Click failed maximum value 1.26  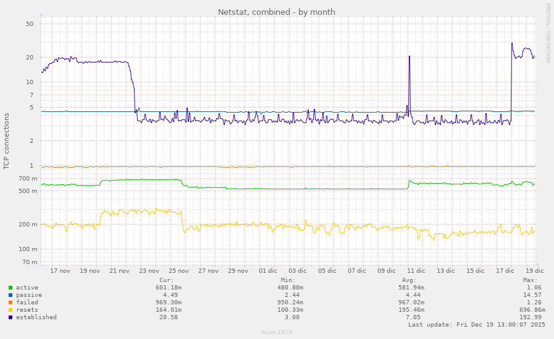(x=534, y=303)
